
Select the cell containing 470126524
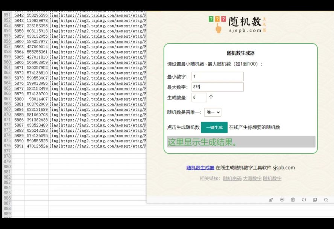click(37, 146)
